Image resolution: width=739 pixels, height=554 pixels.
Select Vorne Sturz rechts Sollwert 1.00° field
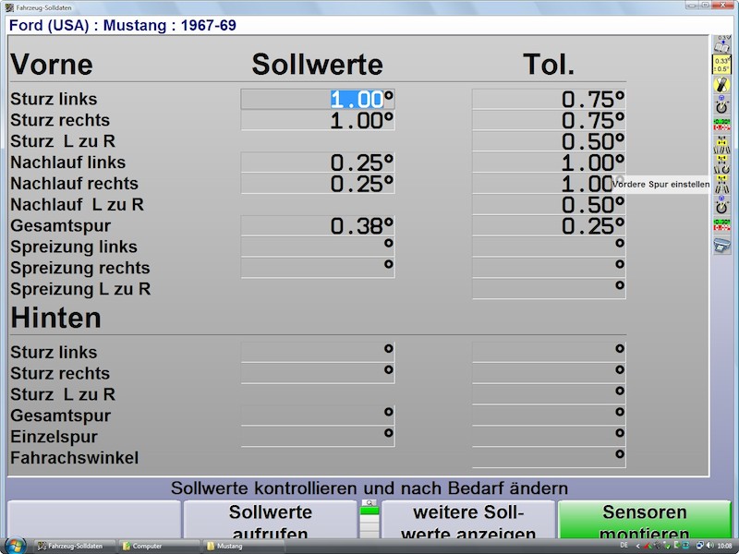(x=318, y=120)
